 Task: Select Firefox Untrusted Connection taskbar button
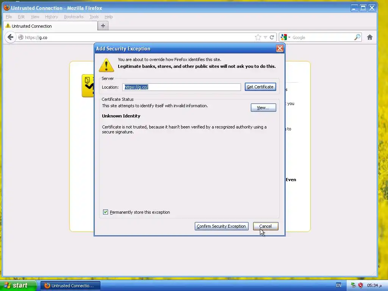[x=70, y=286]
